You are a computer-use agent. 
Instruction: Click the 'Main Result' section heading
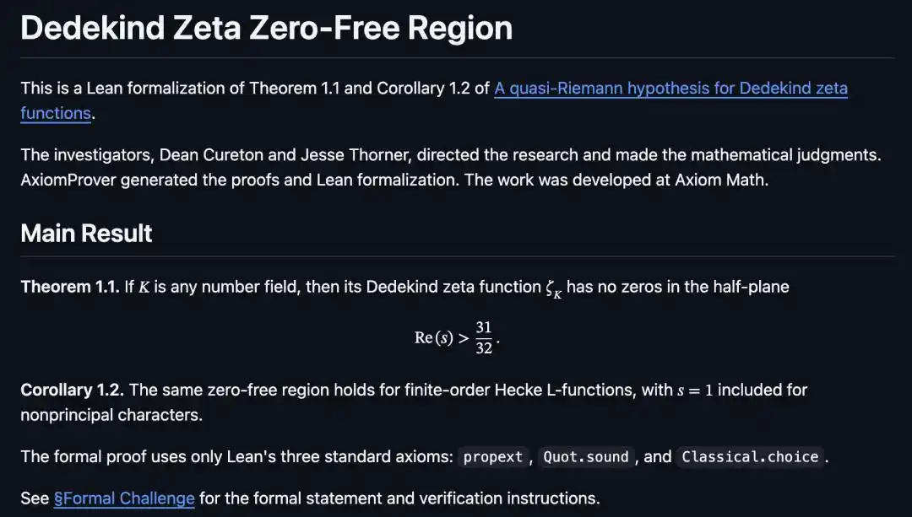coord(86,234)
